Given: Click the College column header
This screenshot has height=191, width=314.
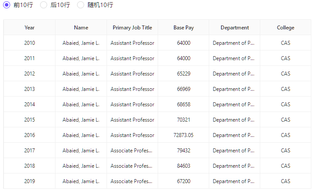Looking at the screenshot, I should pyautogui.click(x=285, y=28).
